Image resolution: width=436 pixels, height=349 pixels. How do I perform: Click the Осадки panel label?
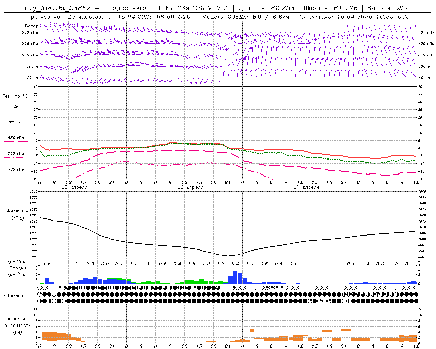17,268
